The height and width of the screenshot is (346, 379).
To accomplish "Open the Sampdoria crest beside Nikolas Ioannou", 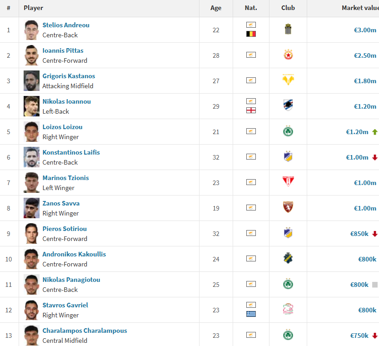I will tap(288, 105).
